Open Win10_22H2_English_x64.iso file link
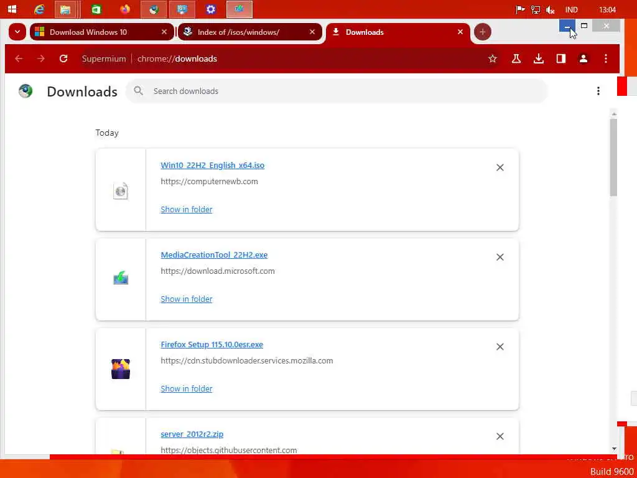Viewport: 637px width, 478px height. click(213, 166)
